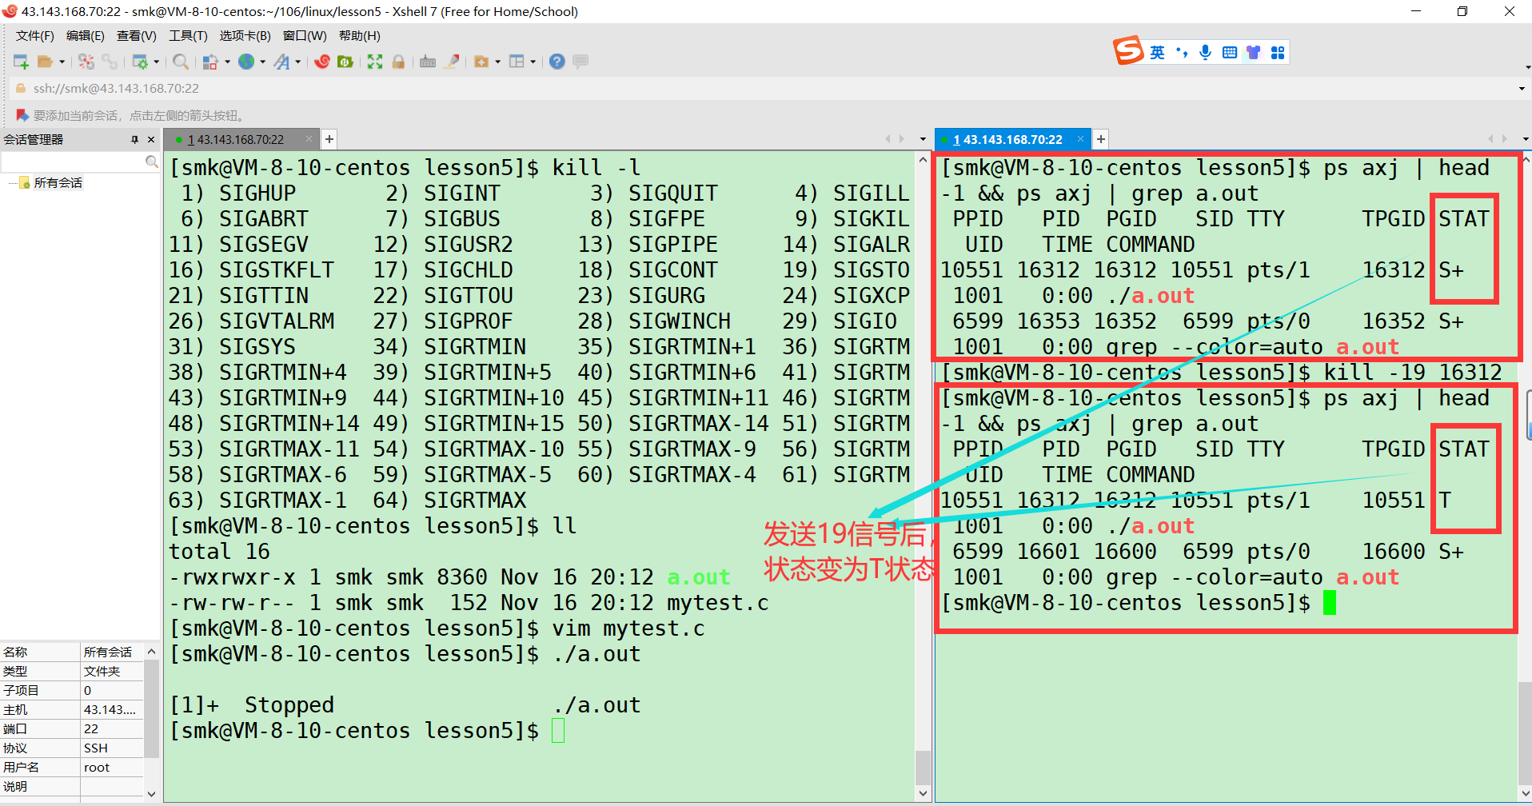The image size is (1532, 806).
Task: Expand the add-folder icon dropdown arrow
Action: pyautogui.click(x=497, y=62)
